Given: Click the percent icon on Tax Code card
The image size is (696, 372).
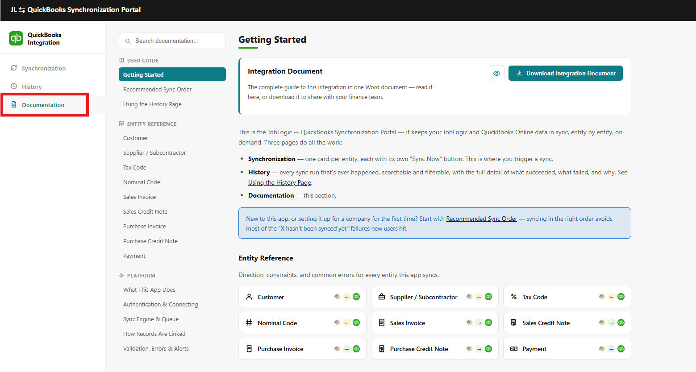Looking at the screenshot, I should click(514, 297).
